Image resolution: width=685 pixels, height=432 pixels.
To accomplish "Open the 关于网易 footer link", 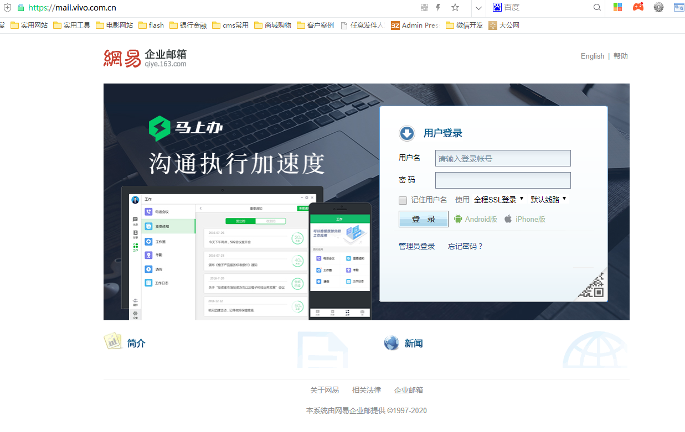I will point(325,390).
